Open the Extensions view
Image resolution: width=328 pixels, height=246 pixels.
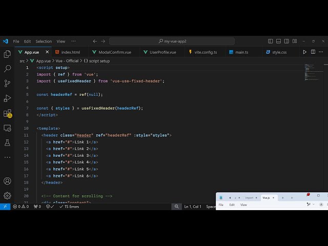[7, 113]
